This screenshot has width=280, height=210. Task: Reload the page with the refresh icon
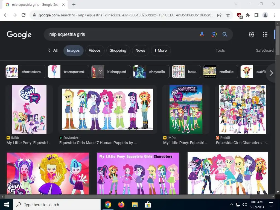click(x=24, y=15)
